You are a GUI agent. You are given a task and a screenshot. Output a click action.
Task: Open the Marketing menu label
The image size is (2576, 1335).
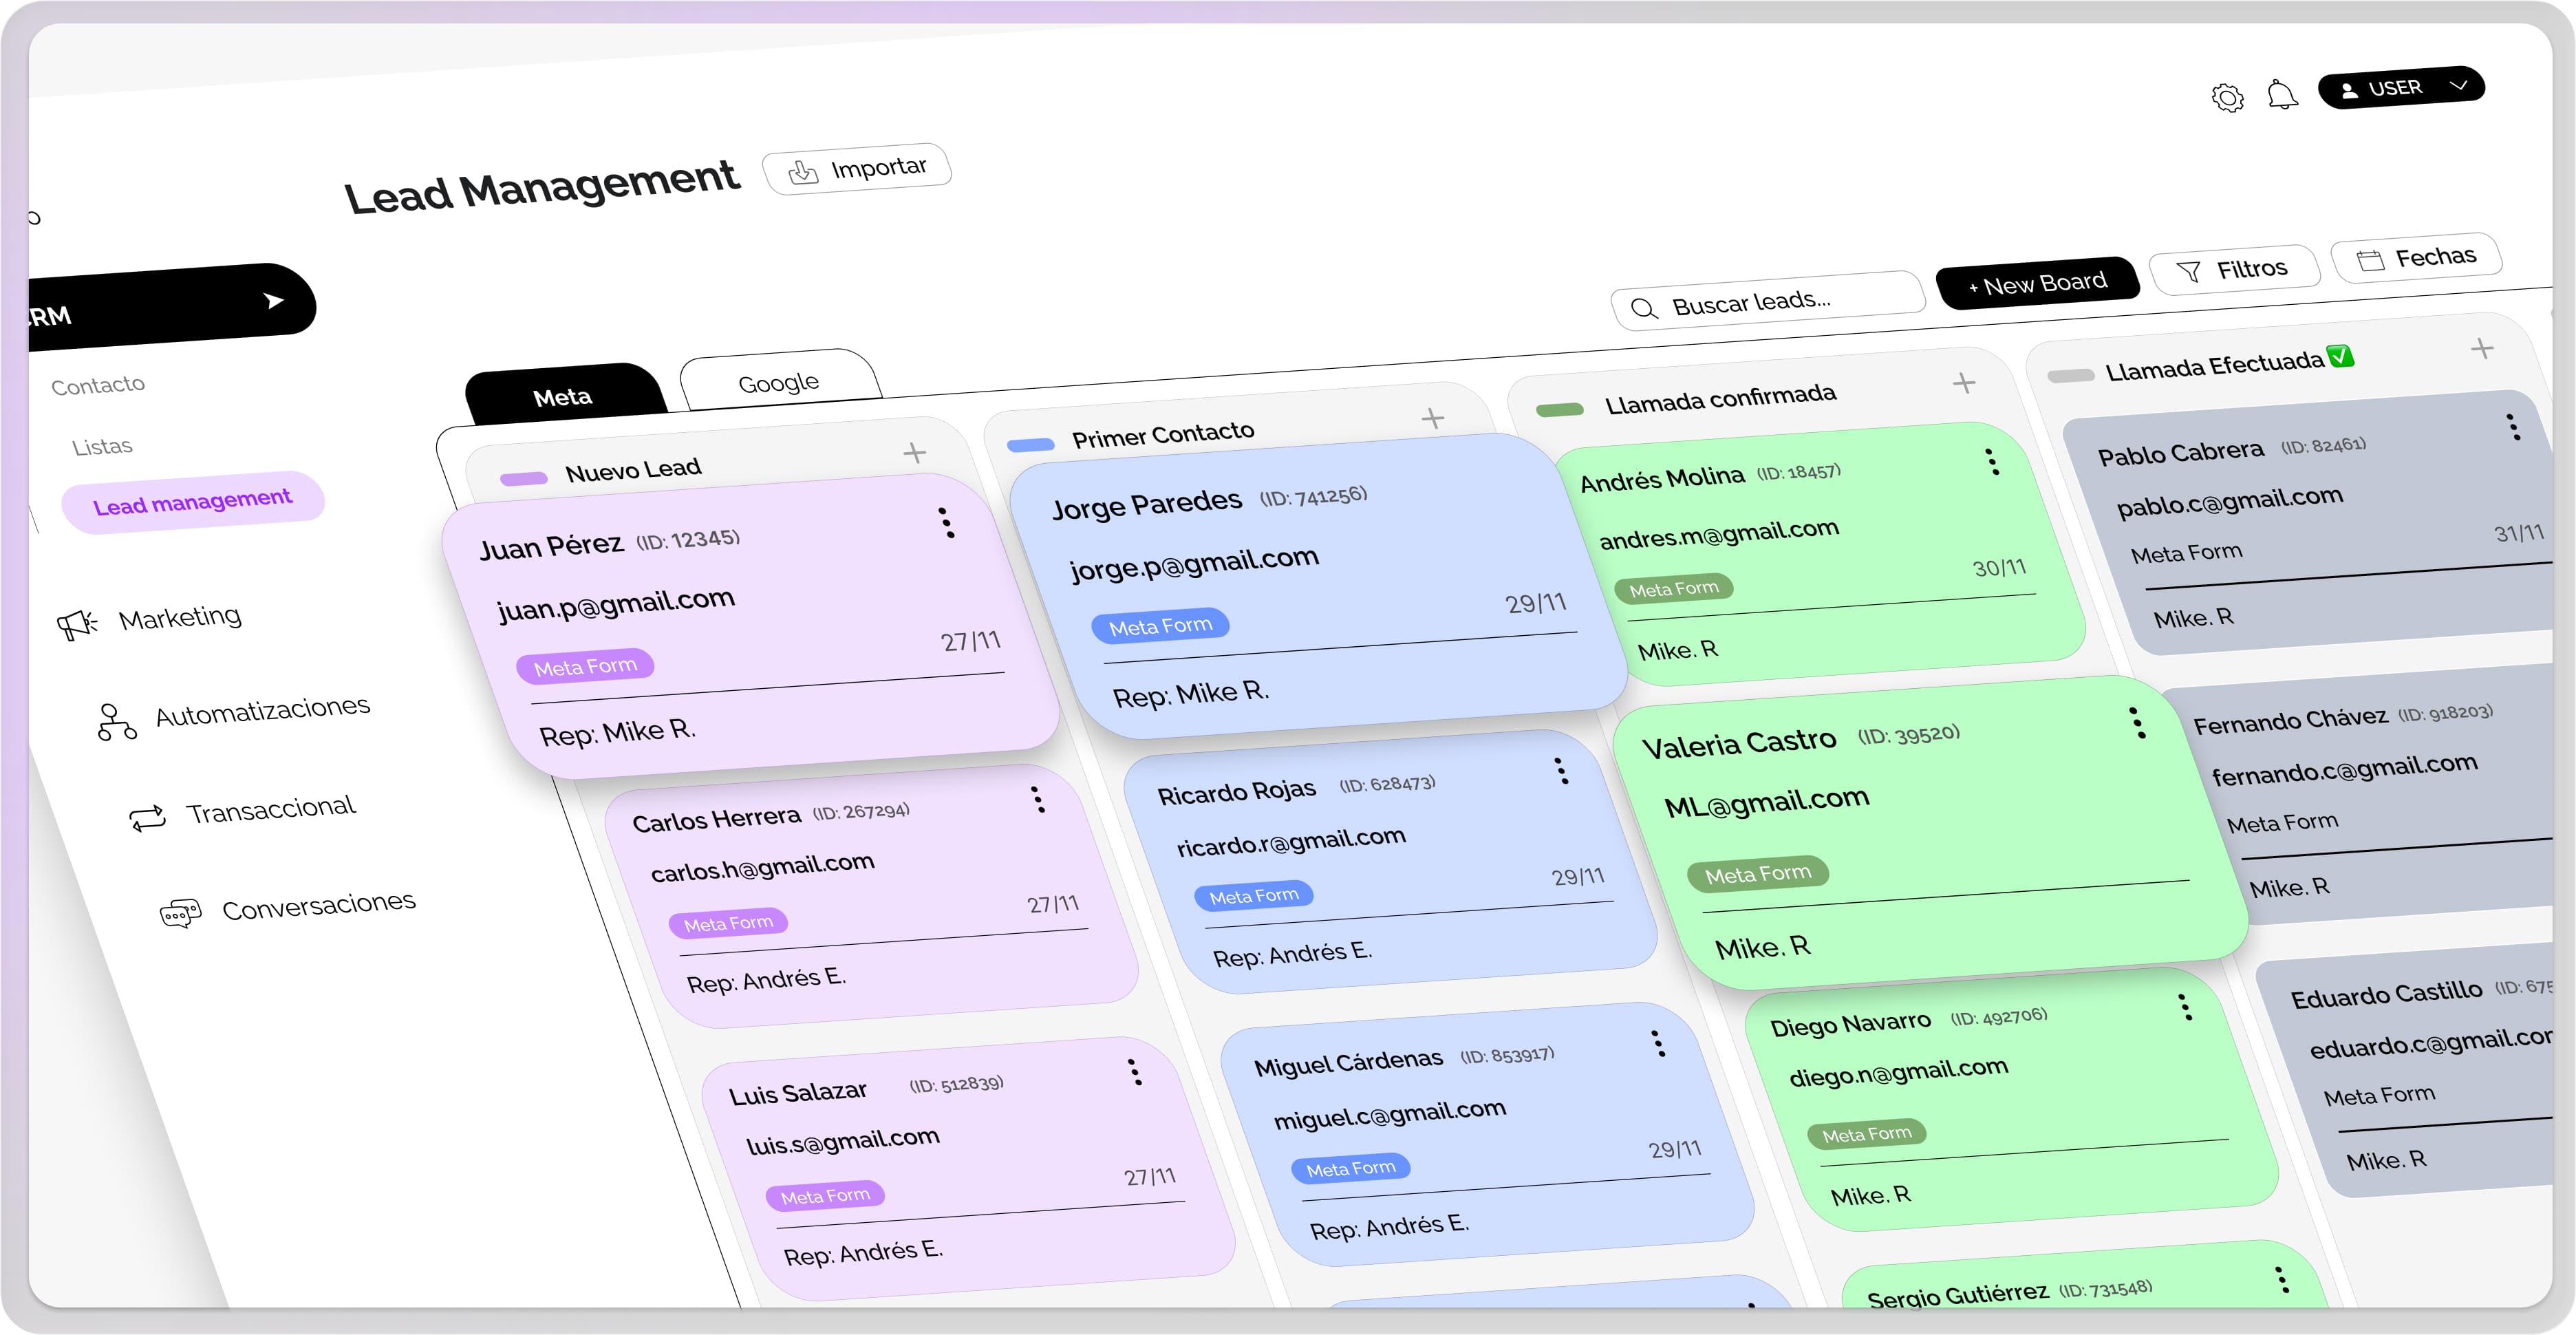180,618
